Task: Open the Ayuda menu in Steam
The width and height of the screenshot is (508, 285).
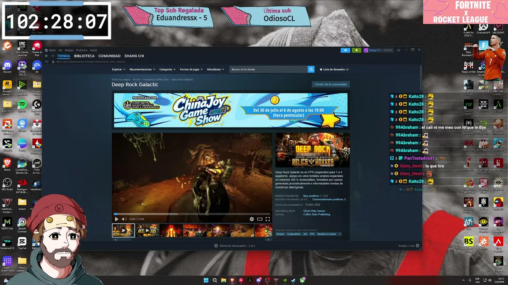Action: point(93,50)
